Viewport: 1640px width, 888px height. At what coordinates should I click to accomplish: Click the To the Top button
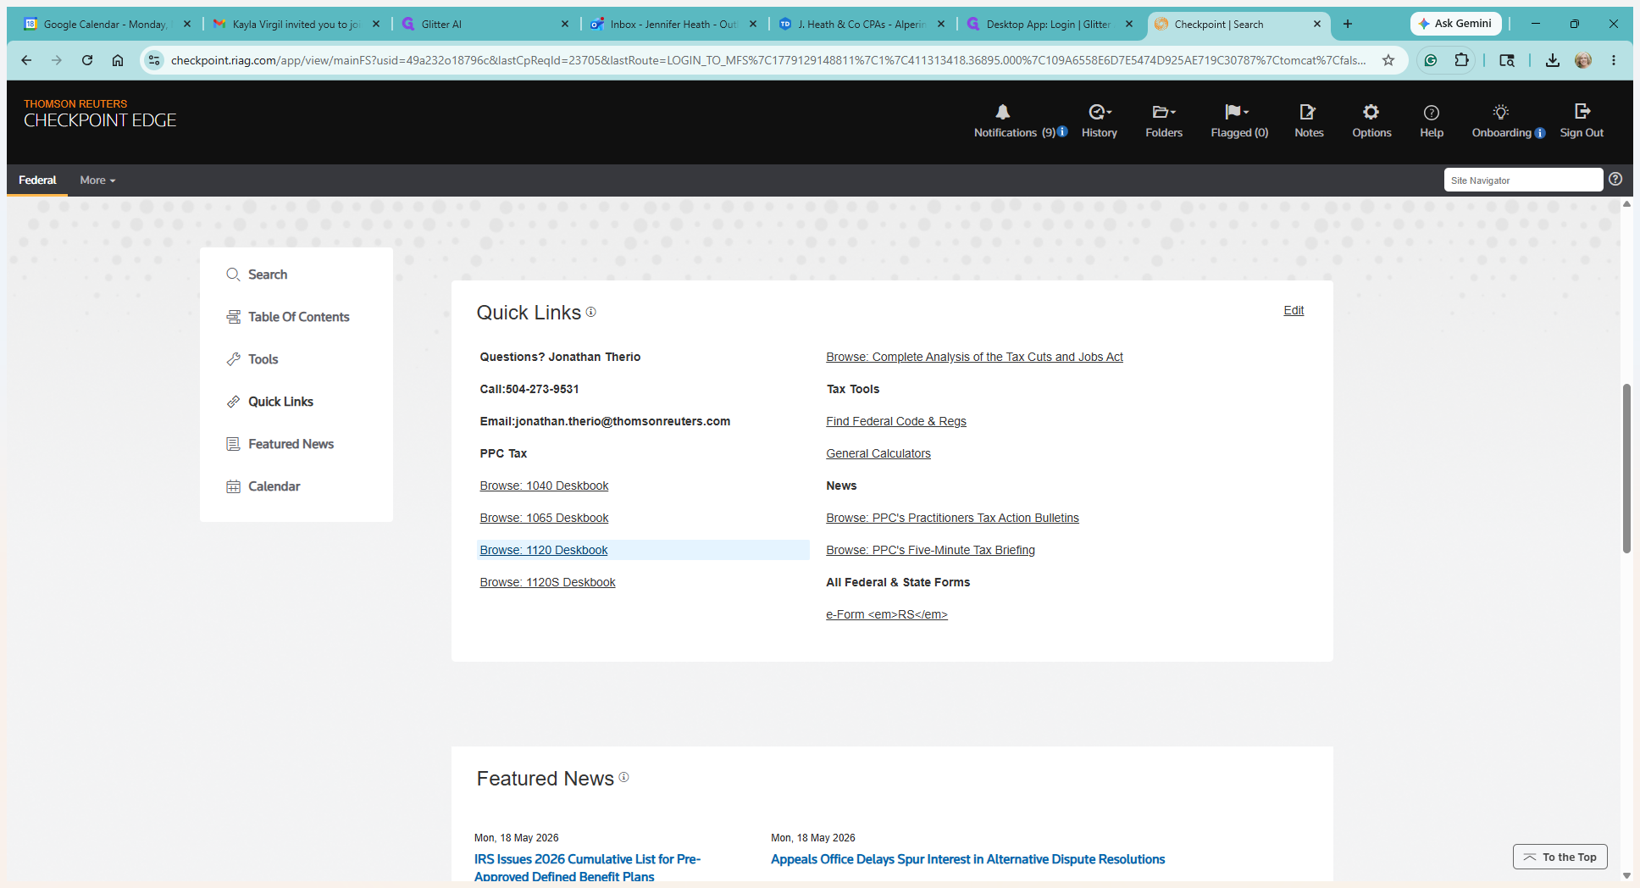point(1560,857)
